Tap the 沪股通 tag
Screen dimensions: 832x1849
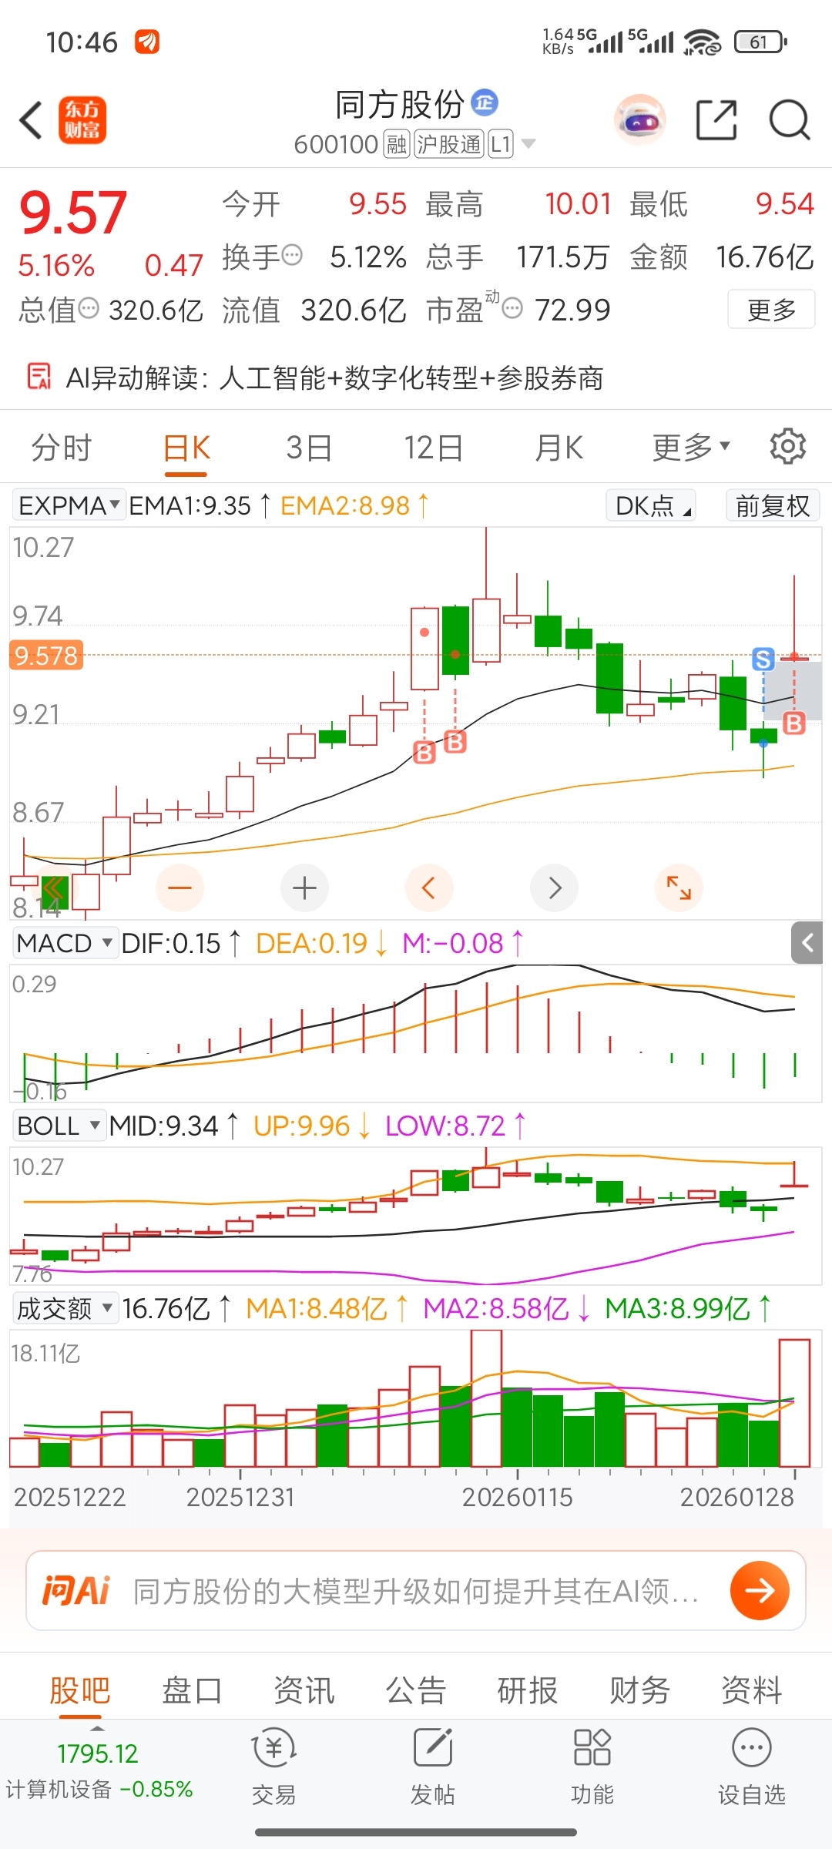point(449,144)
